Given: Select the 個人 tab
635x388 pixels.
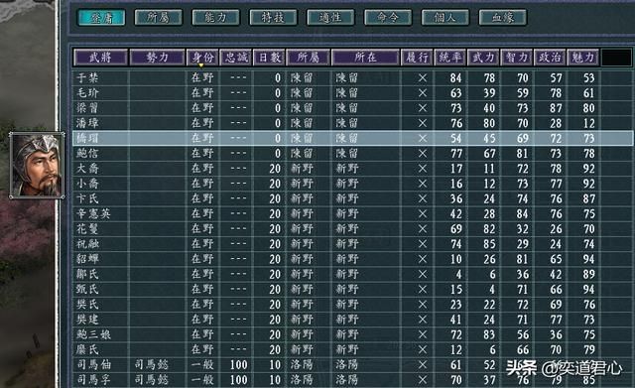Looking at the screenshot, I should (445, 18).
